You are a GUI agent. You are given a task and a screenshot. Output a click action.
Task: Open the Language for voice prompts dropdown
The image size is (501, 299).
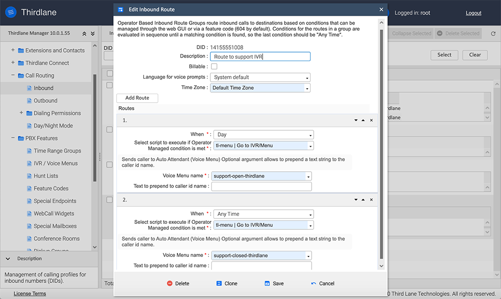coord(260,78)
